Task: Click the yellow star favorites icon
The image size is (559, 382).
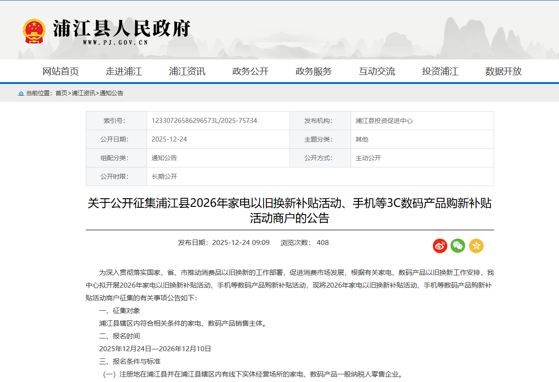Action: [476, 246]
